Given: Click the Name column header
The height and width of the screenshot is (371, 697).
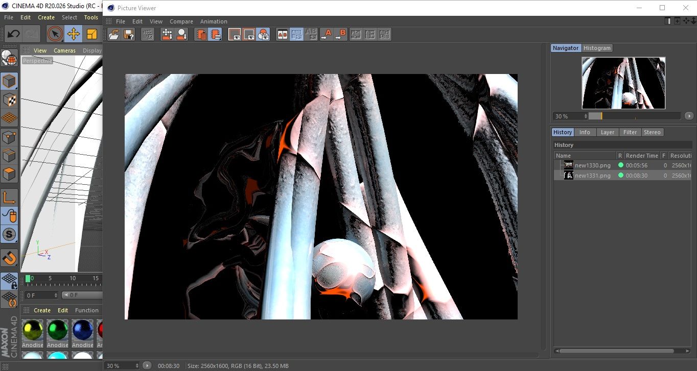Looking at the screenshot, I should click(585, 156).
